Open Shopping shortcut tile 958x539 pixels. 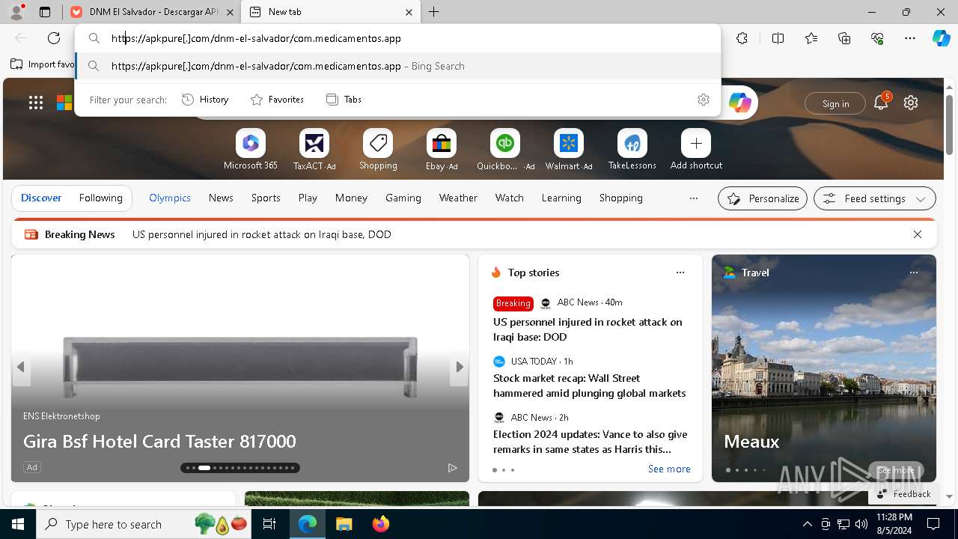[x=378, y=150]
